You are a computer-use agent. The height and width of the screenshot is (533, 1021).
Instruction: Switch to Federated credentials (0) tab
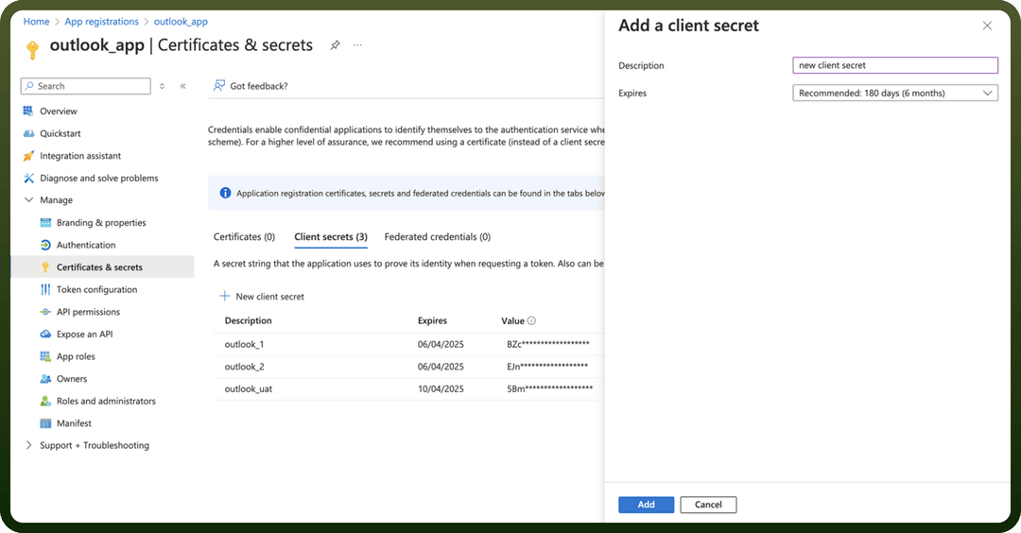coord(438,237)
